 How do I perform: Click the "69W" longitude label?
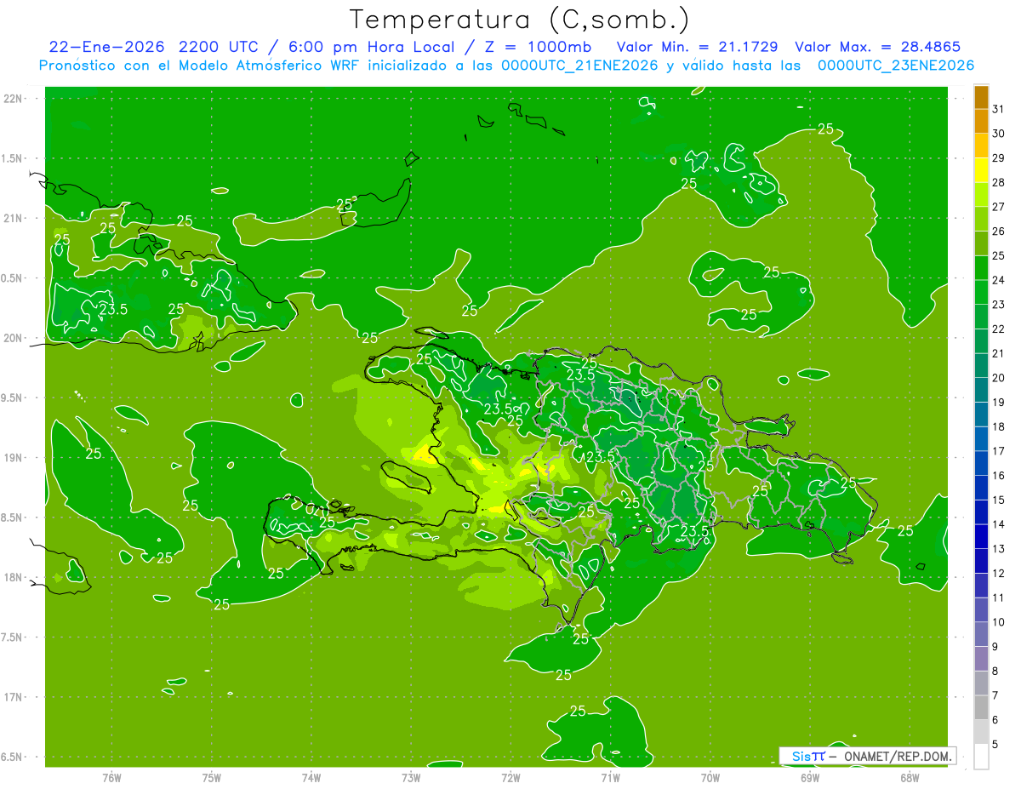[x=809, y=778]
